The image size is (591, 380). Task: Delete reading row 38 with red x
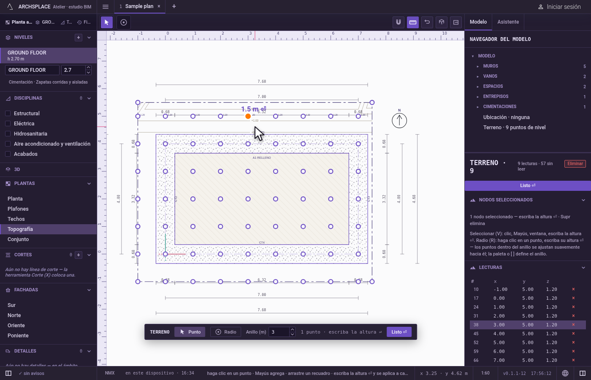pos(573,325)
